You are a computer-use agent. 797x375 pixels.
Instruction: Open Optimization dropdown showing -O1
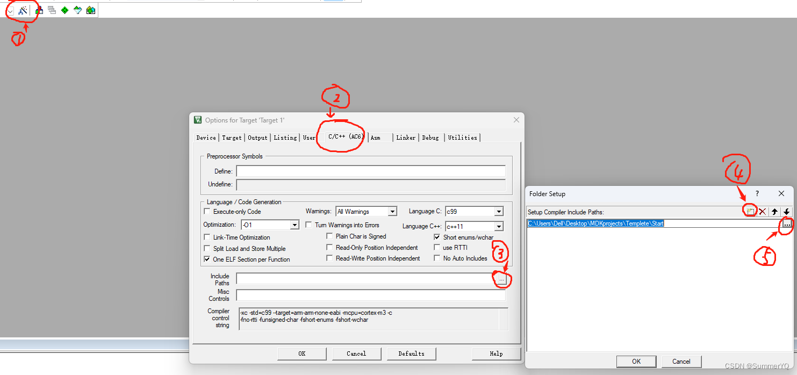click(x=270, y=225)
